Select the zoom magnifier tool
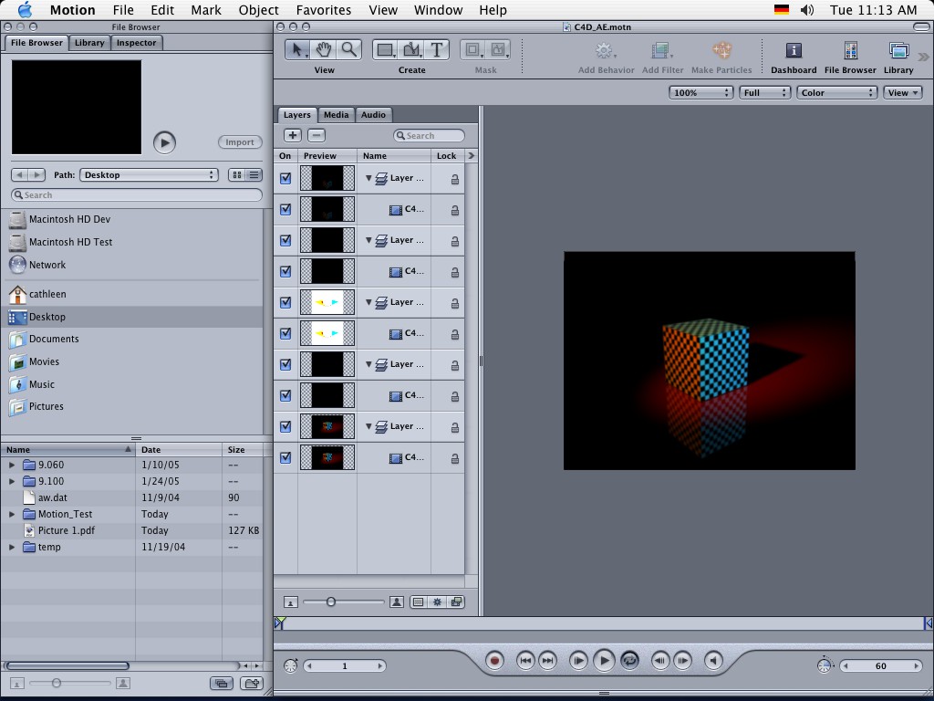Image resolution: width=934 pixels, height=701 pixels. 349,49
